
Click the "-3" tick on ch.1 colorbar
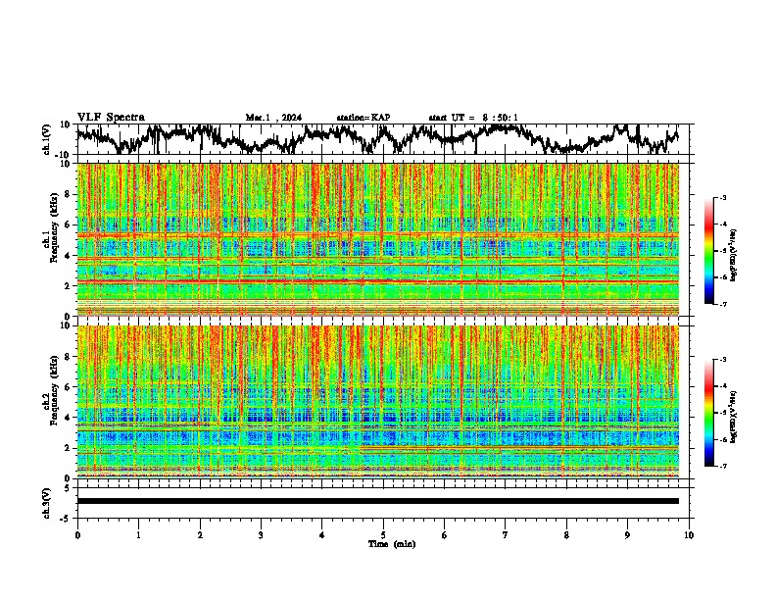[723, 197]
